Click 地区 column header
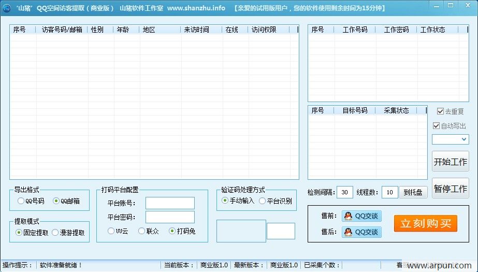The image size is (478, 272). point(161,30)
